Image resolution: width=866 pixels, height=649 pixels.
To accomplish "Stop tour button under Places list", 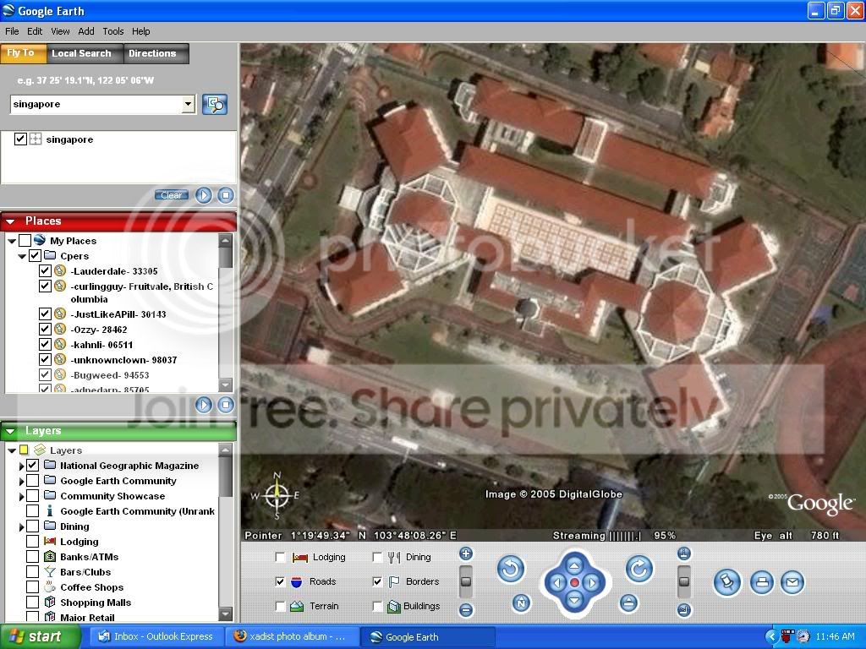I will click(x=225, y=405).
